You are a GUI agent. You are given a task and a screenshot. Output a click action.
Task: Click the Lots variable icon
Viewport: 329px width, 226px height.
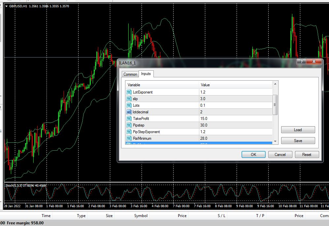(129, 105)
